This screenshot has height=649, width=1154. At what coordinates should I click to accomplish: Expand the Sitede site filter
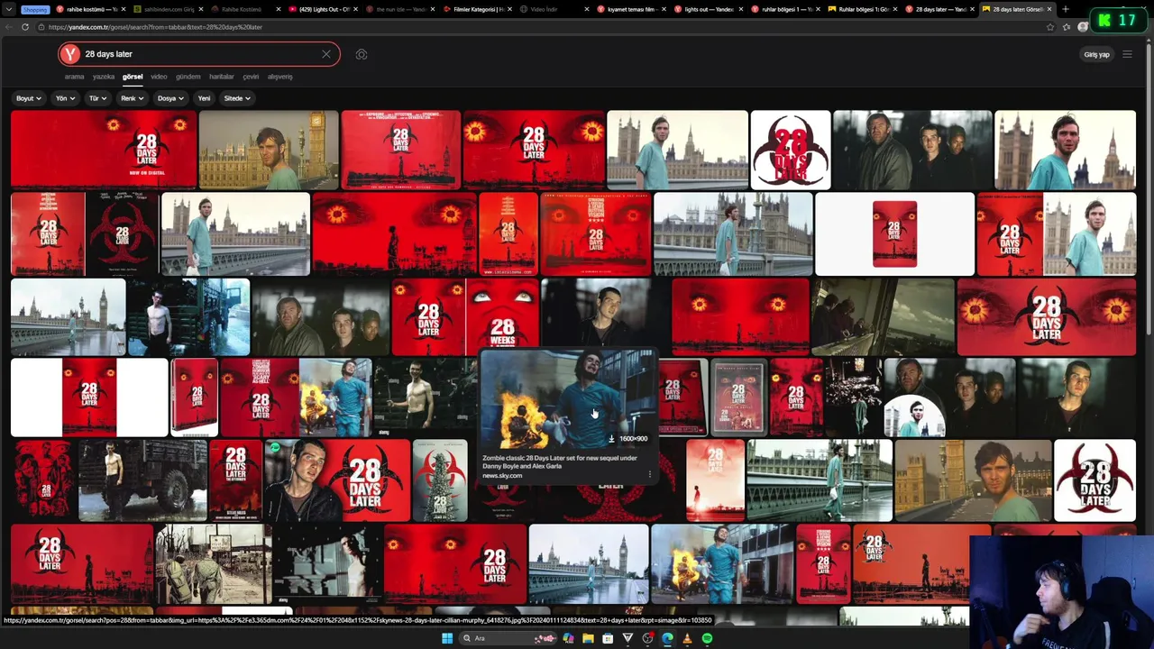(237, 98)
